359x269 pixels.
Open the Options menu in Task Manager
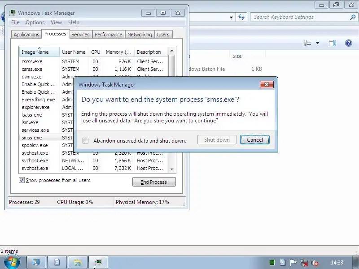pos(35,22)
